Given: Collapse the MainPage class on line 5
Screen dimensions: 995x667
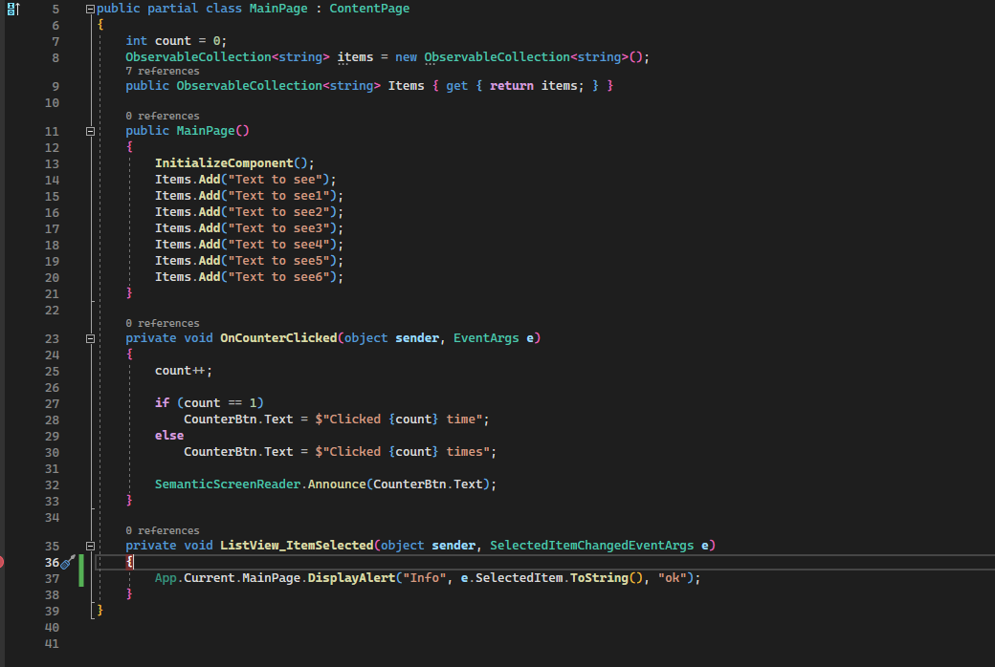Looking at the screenshot, I should click(x=88, y=8).
